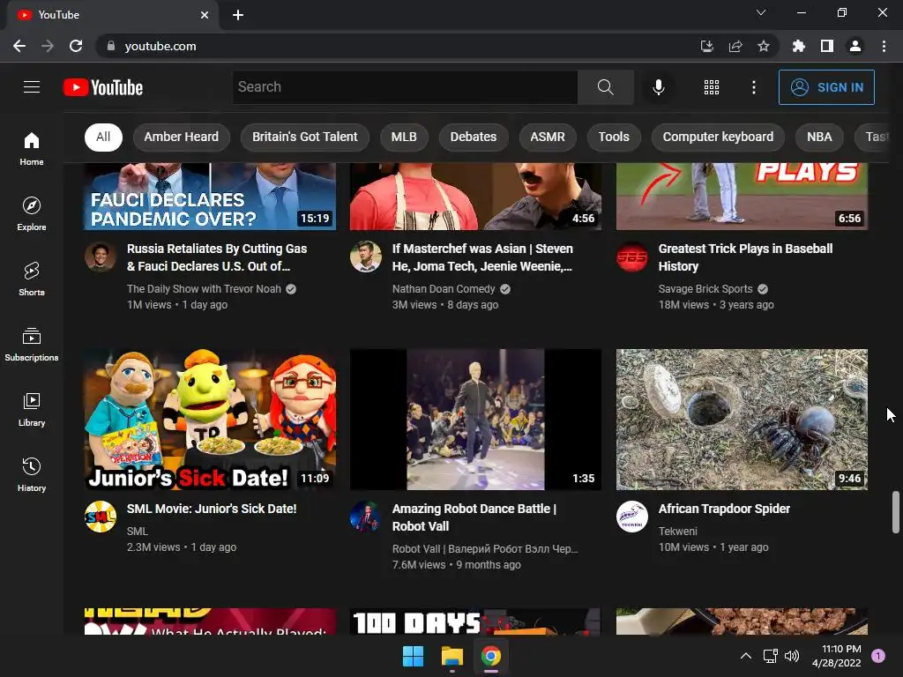Open Chrome's three-dot menu
Viewport: 903px width, 677px height.
884,46
